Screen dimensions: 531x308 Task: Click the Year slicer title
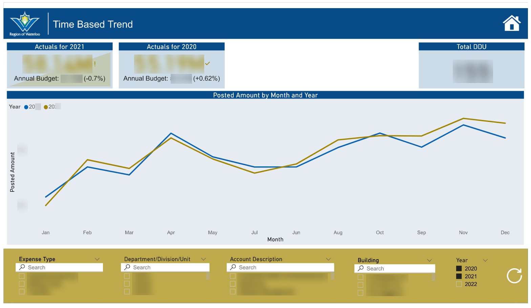(x=462, y=260)
